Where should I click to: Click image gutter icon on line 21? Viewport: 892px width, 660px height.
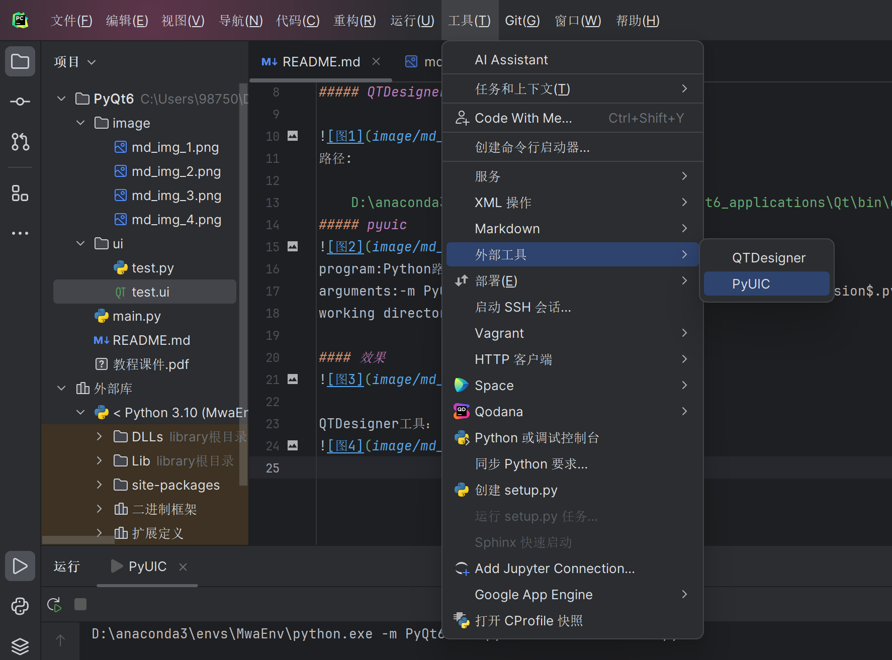[x=293, y=379]
